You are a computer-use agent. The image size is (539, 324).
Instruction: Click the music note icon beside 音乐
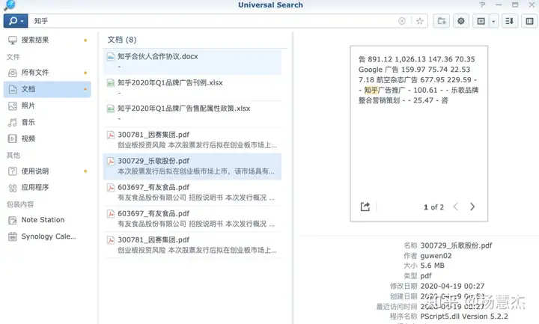point(13,122)
